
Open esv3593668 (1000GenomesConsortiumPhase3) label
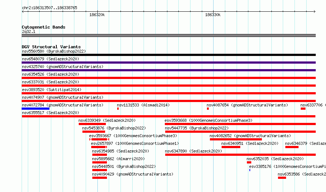point(208,120)
